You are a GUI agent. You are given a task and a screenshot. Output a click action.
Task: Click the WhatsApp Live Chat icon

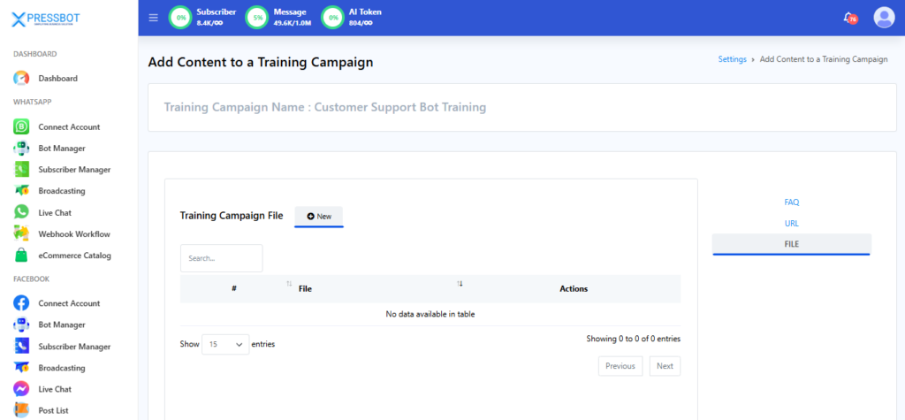[22, 212]
